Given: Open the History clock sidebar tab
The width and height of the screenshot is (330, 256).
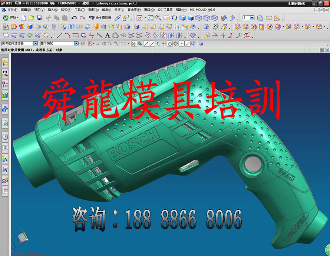Looking at the screenshot, I should pyautogui.click(x=5, y=137).
